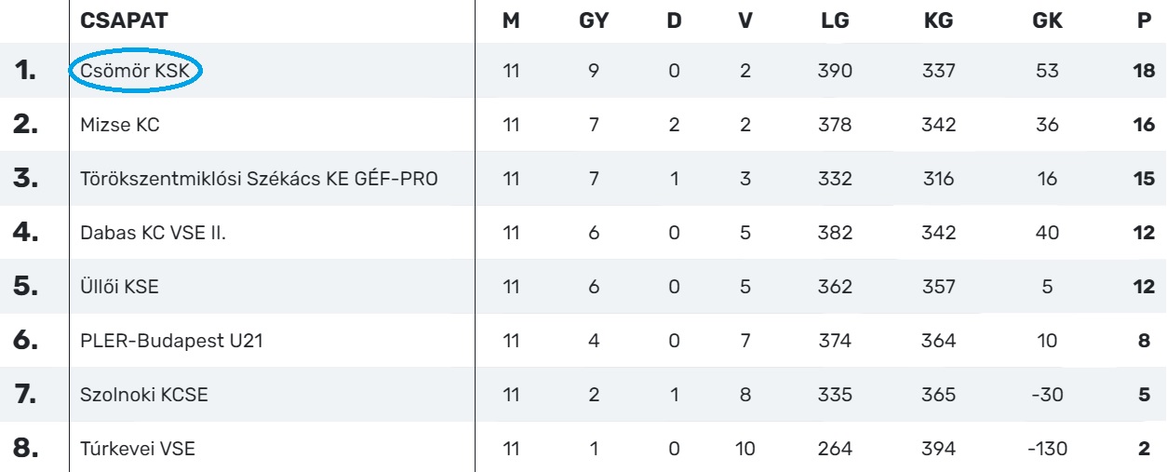Click the 18 points value for Csömör
1167x472 pixels.
(x=1144, y=71)
